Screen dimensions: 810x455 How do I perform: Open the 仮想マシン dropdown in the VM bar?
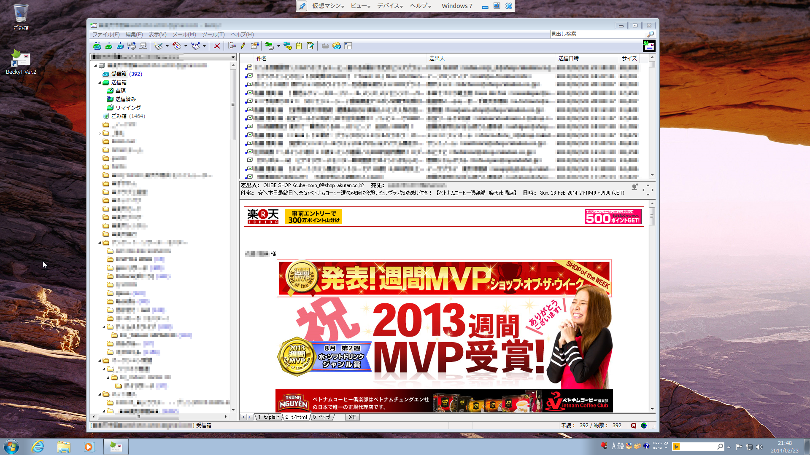328,6
